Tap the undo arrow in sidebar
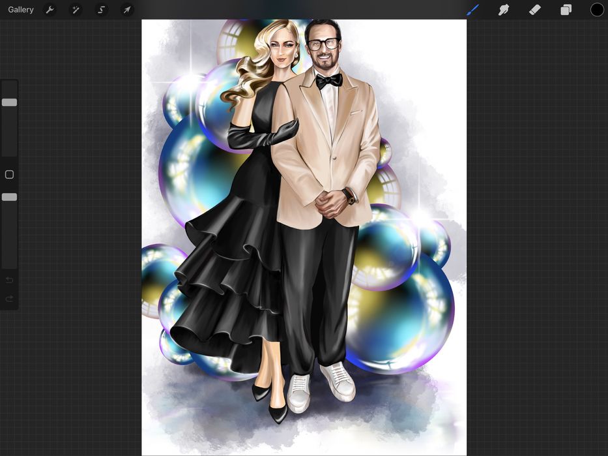Screen dimensions: 608x456 (x=9, y=280)
